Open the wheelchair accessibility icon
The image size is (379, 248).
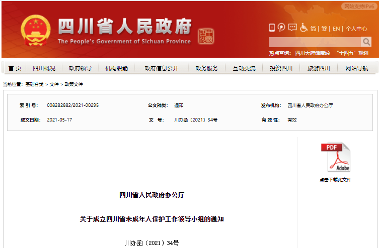(304, 28)
